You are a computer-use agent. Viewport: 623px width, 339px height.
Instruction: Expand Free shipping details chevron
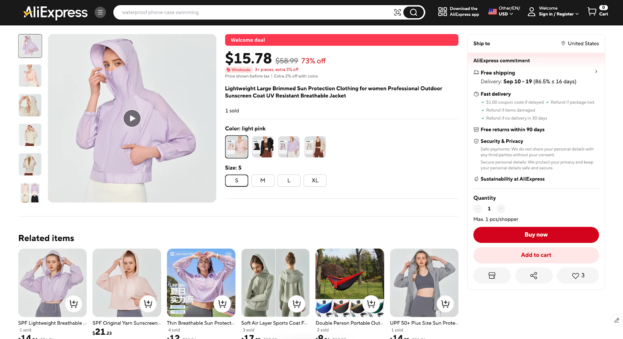596,72
